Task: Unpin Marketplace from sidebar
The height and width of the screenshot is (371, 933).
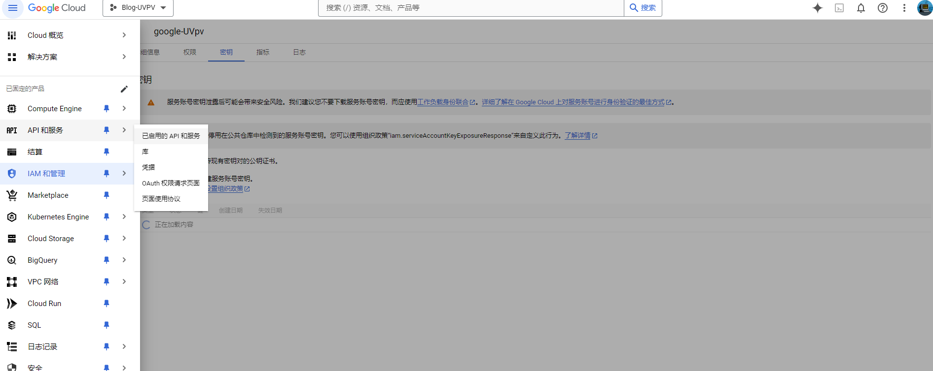Action: pos(107,195)
